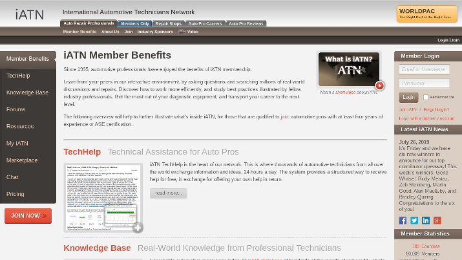Open the iATN Facebook page icon
This screenshot has width=462, height=260.
pyautogui.click(x=403, y=221)
